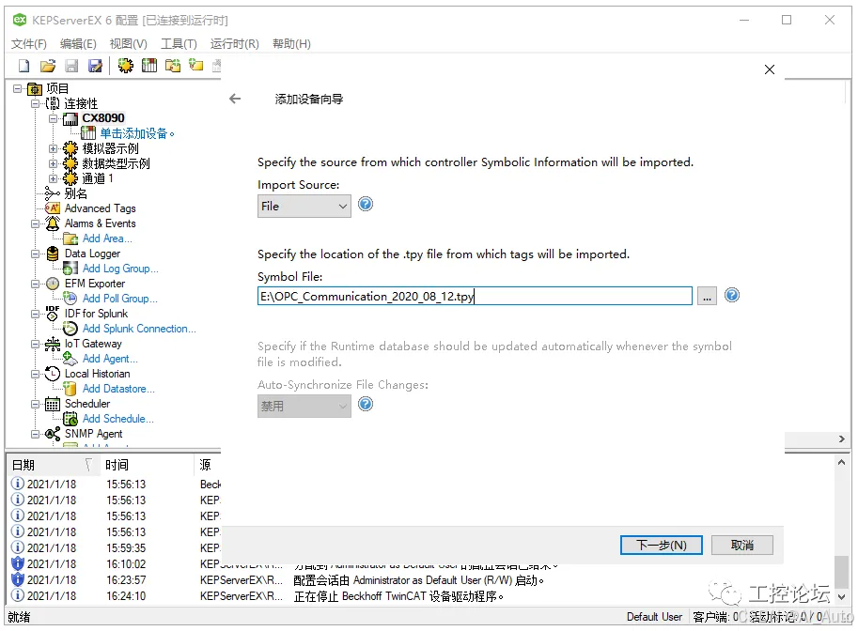Click the Add Datastore link
The width and height of the screenshot is (858, 631).
point(118,389)
